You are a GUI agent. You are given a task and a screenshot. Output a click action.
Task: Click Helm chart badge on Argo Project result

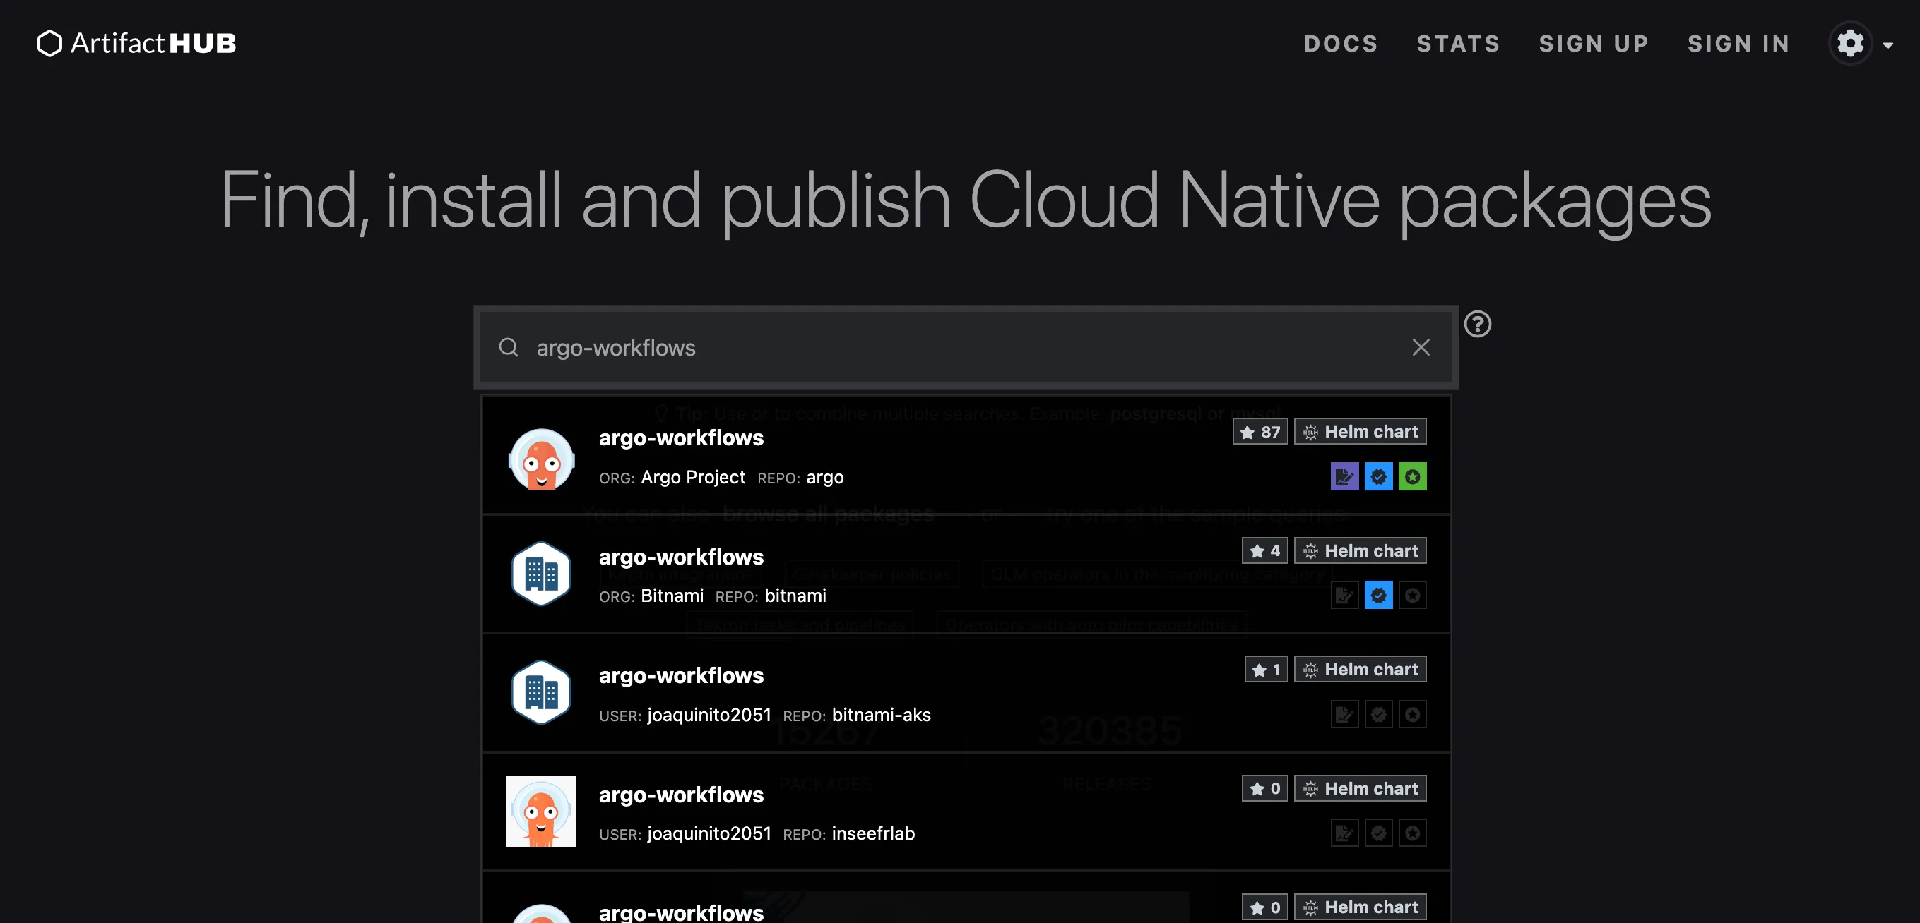click(x=1360, y=432)
